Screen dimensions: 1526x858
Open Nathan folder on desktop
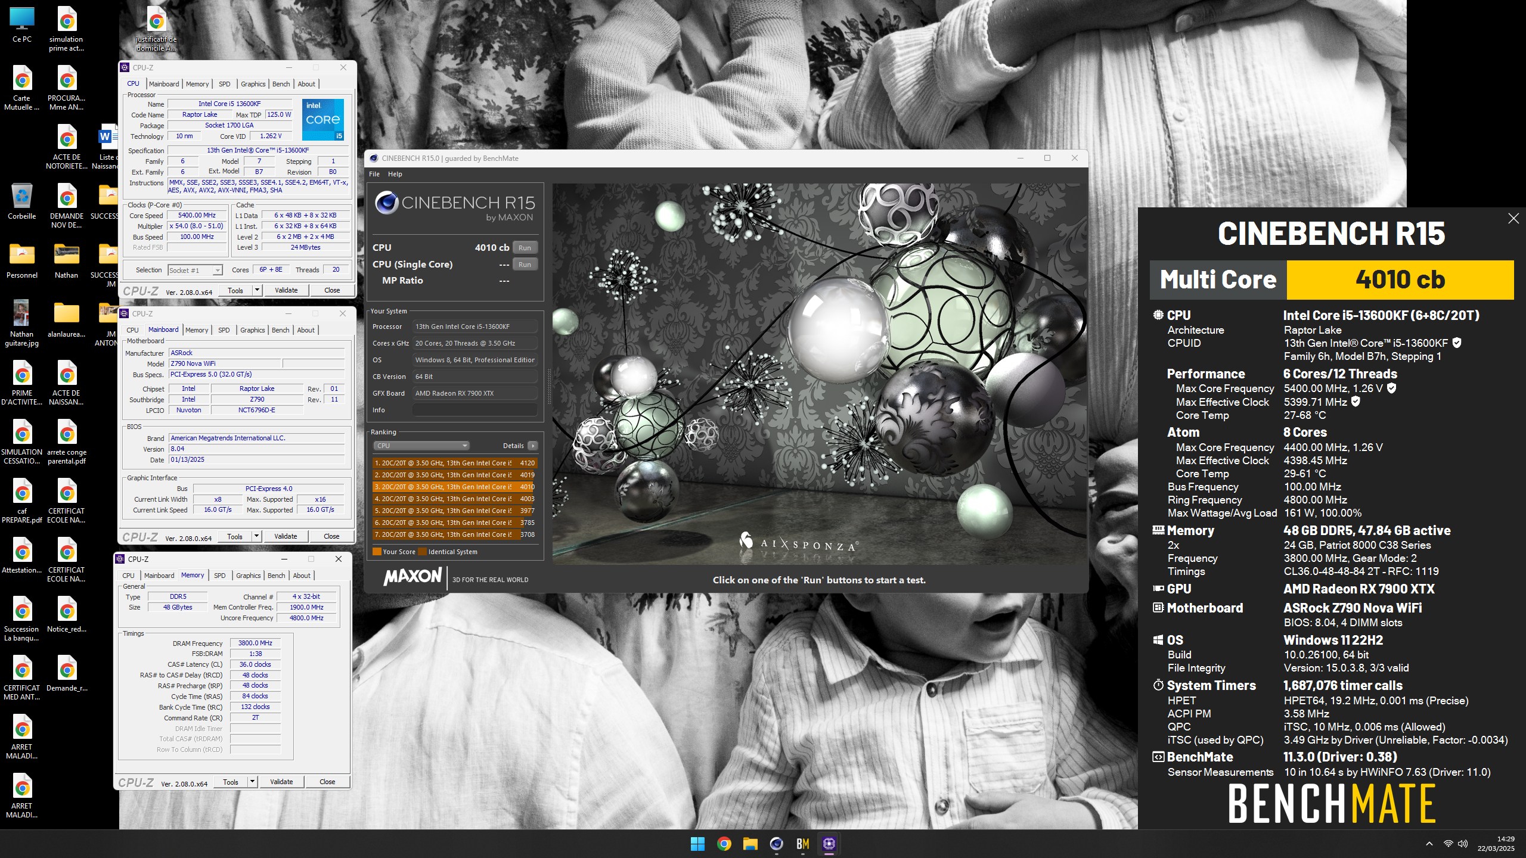[66, 260]
